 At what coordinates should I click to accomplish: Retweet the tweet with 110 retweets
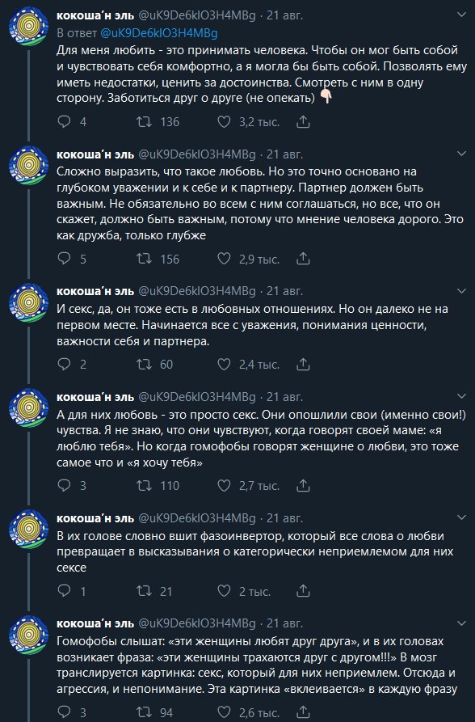(144, 485)
